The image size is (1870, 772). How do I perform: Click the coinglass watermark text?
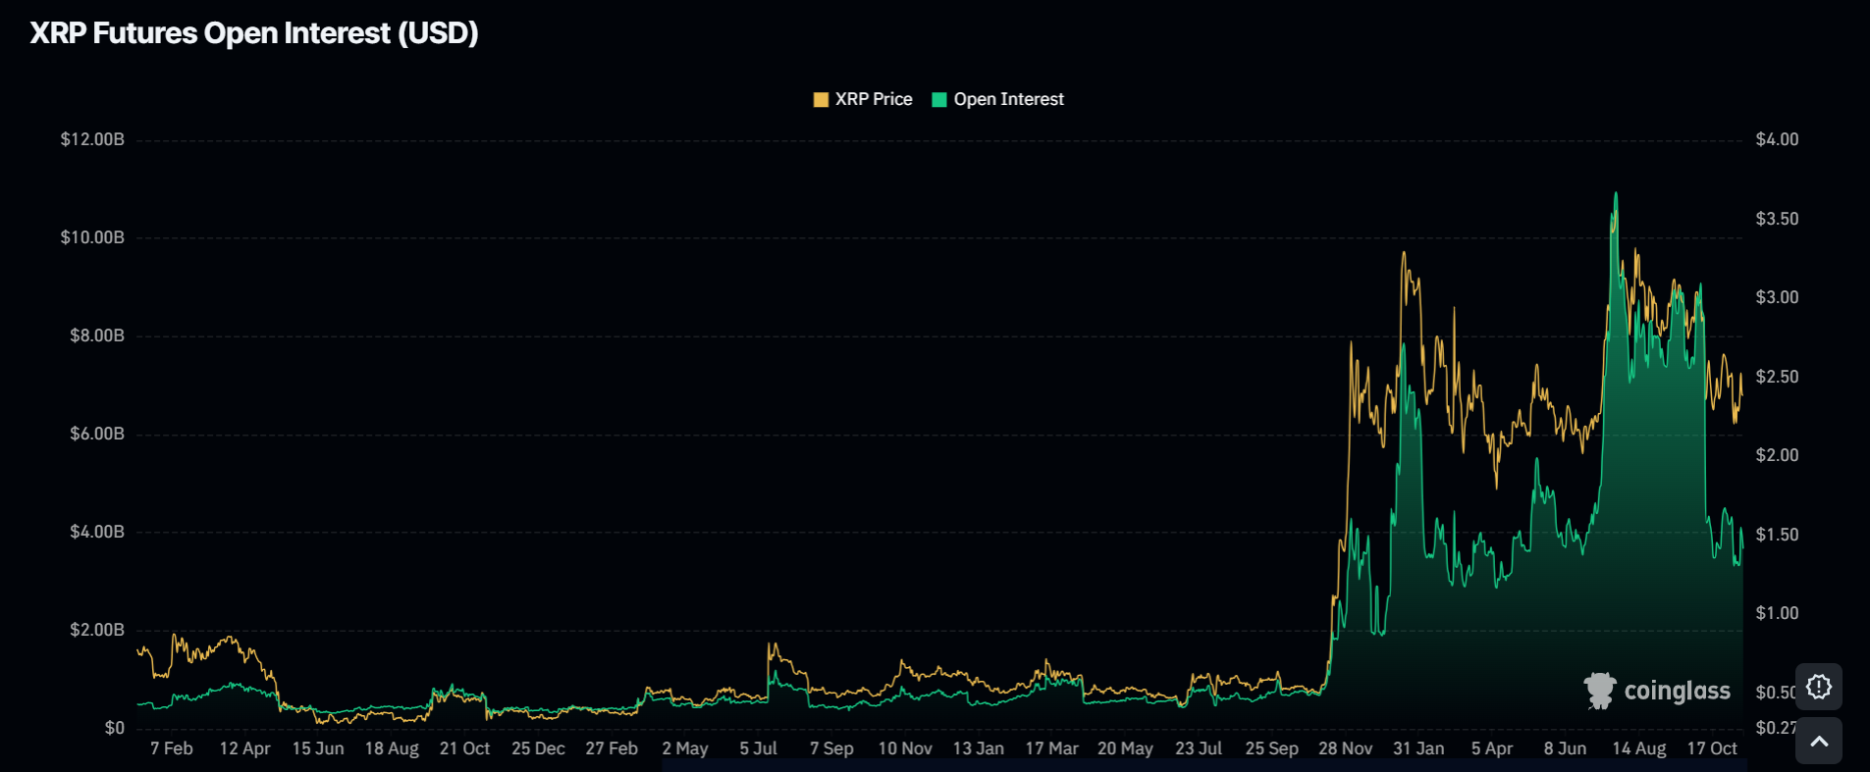pos(1677,692)
